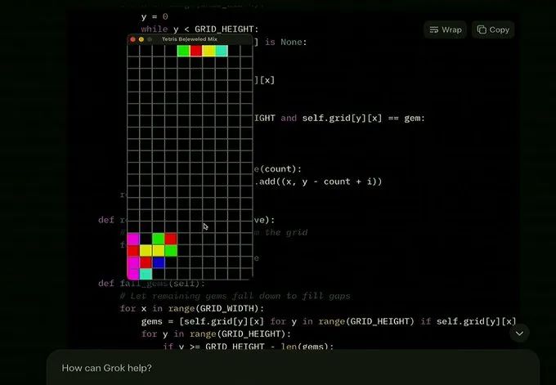
Task: Click the 'is None:' code text
Action: coord(286,43)
